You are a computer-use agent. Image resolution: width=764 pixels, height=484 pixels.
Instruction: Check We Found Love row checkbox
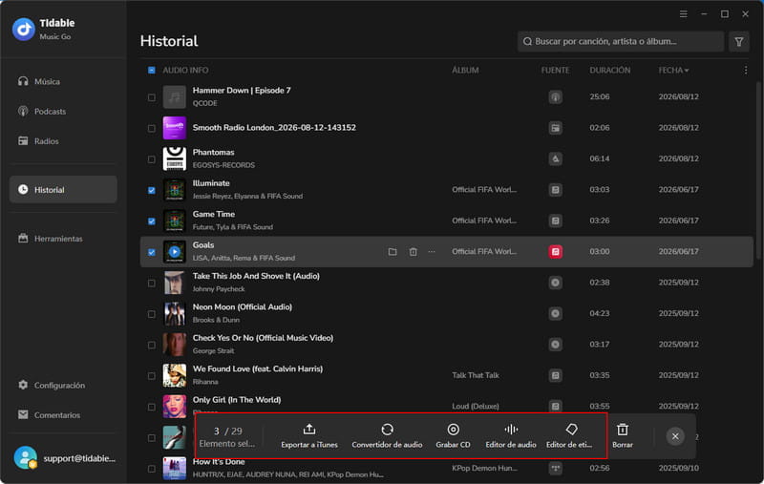(152, 375)
